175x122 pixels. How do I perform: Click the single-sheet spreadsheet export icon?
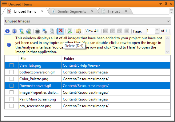coord(22,31)
